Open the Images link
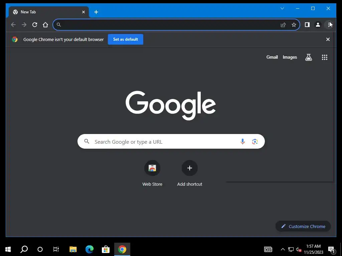The height and width of the screenshot is (256, 342). pyautogui.click(x=290, y=57)
